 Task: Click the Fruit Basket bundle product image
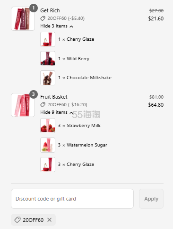pyautogui.click(x=23, y=105)
